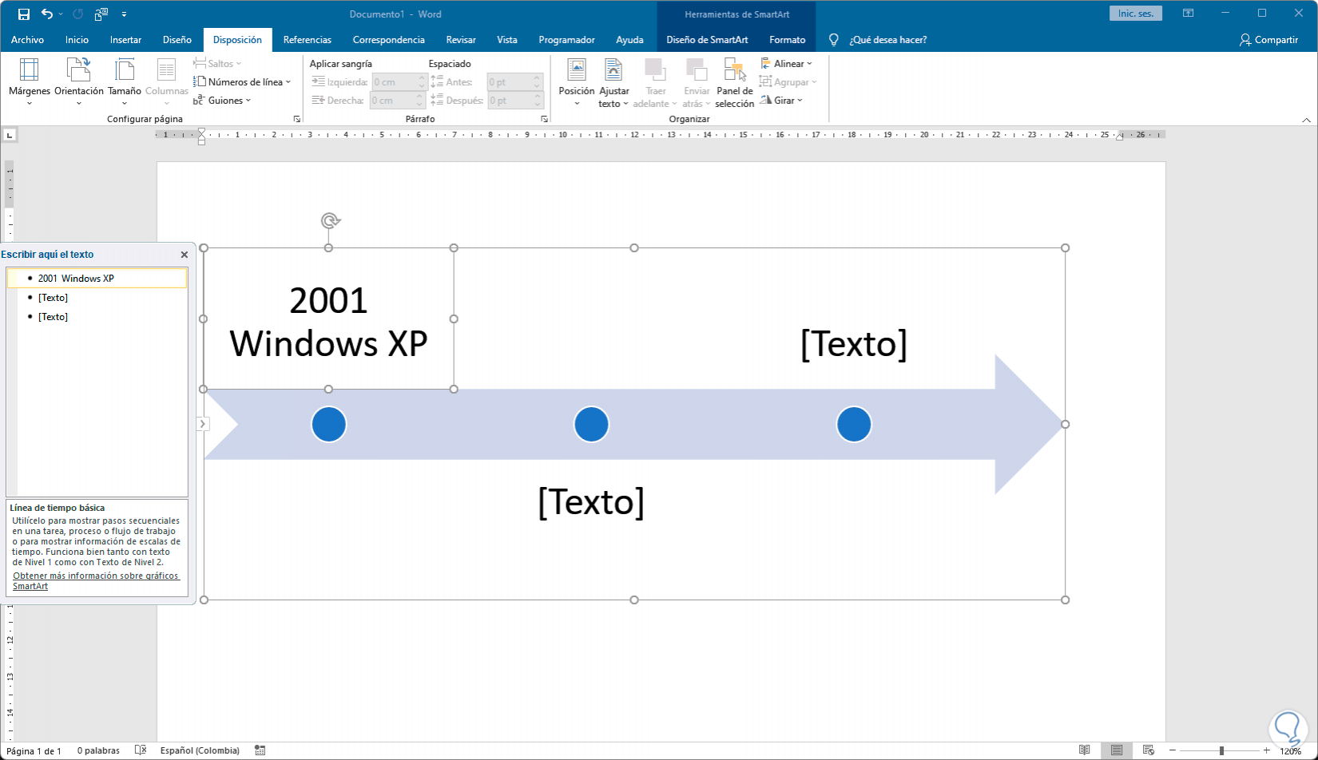Switch to the Diseño de SmartArt tab
1318x760 pixels.
point(708,40)
